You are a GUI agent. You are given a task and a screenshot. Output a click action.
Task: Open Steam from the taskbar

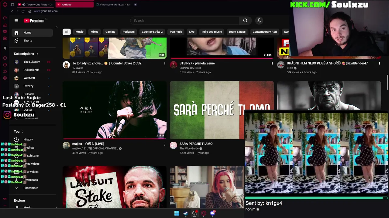(185, 213)
